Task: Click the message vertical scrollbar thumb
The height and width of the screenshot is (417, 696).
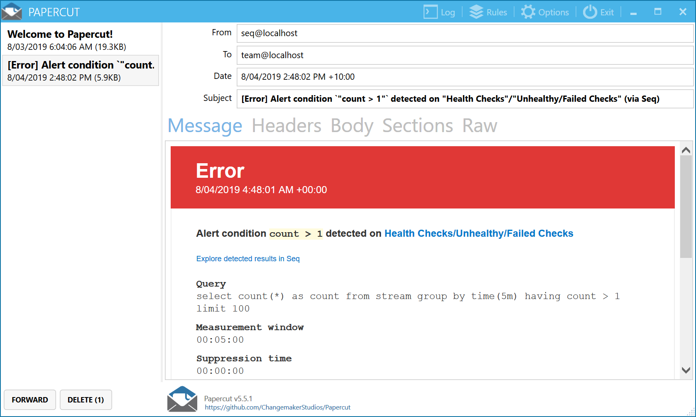Action: (x=686, y=207)
